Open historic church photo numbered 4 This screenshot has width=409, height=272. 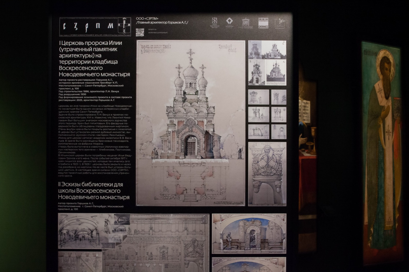pyautogui.click(x=276, y=72)
